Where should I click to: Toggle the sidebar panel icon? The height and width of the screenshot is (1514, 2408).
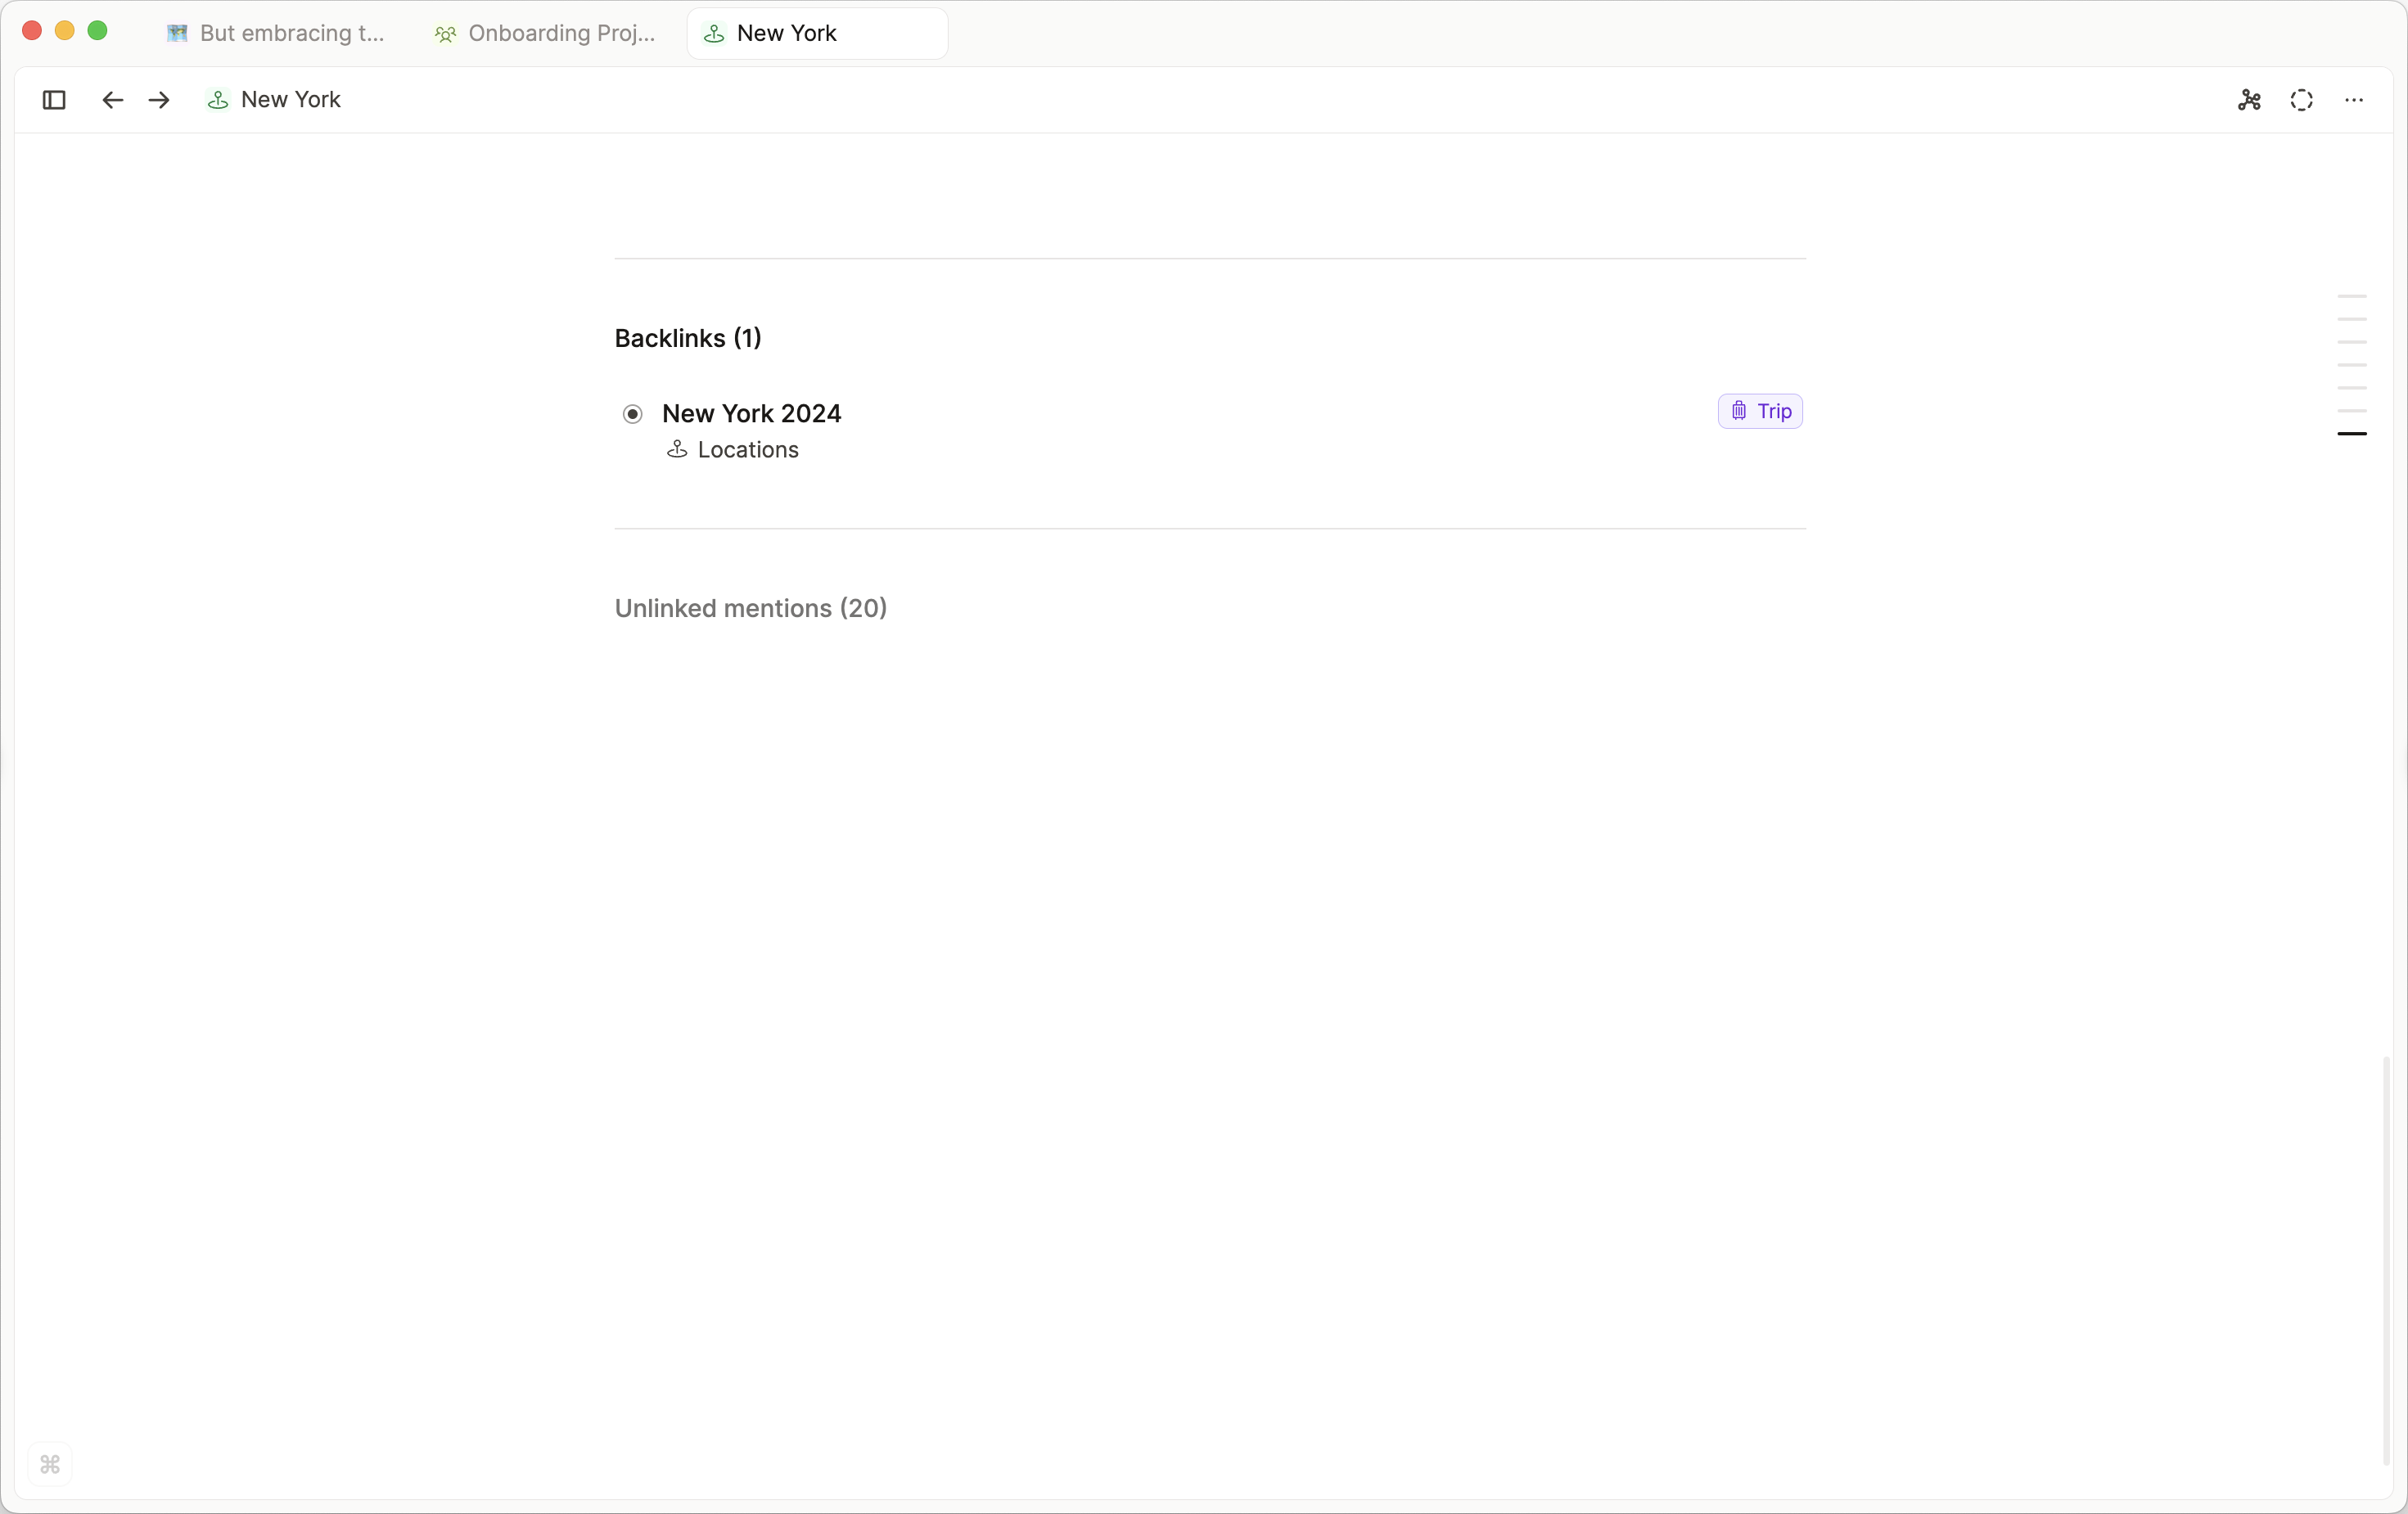click(x=54, y=100)
